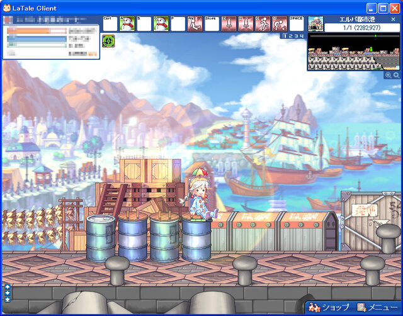
Task: Click the scroll-to-bottom chat arrow button
Action: 8,300
